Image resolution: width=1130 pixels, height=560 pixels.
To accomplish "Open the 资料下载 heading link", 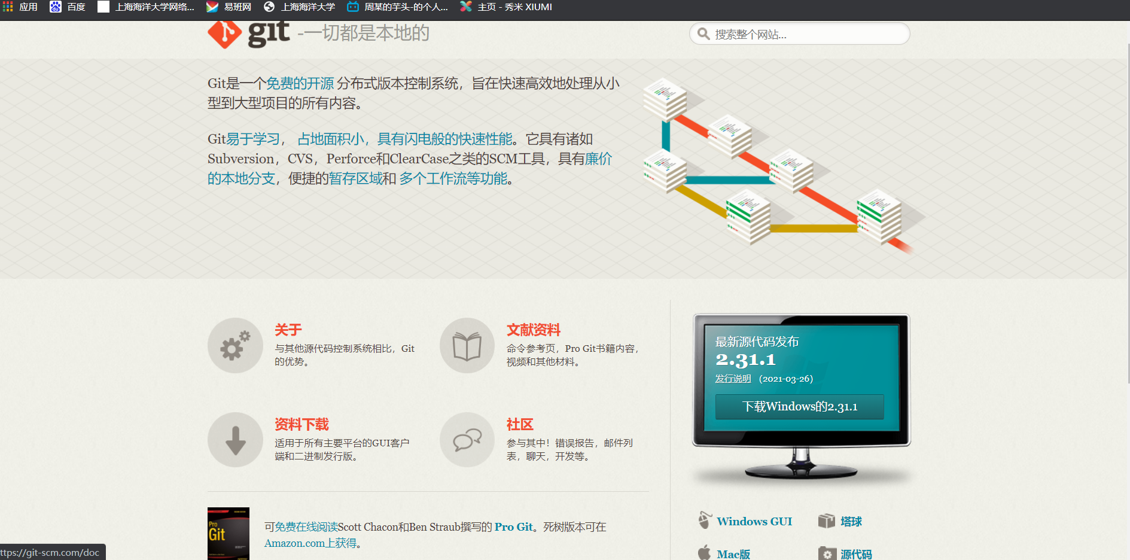I will [x=302, y=424].
